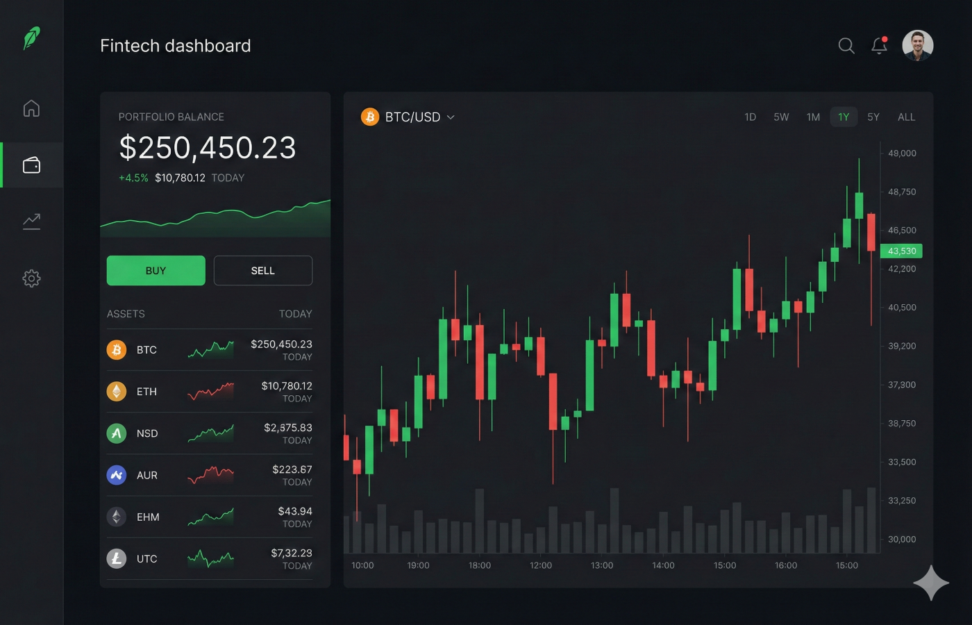Screen dimensions: 972x625
Task: Click the Ethereum icon next to ETH
Action: (116, 392)
